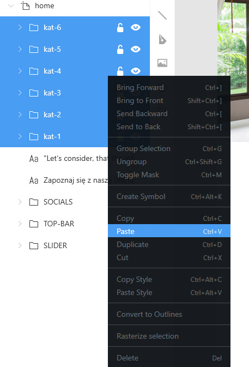The height and width of the screenshot is (367, 249).
Task: Select the Pen tool
Action: 162,39
